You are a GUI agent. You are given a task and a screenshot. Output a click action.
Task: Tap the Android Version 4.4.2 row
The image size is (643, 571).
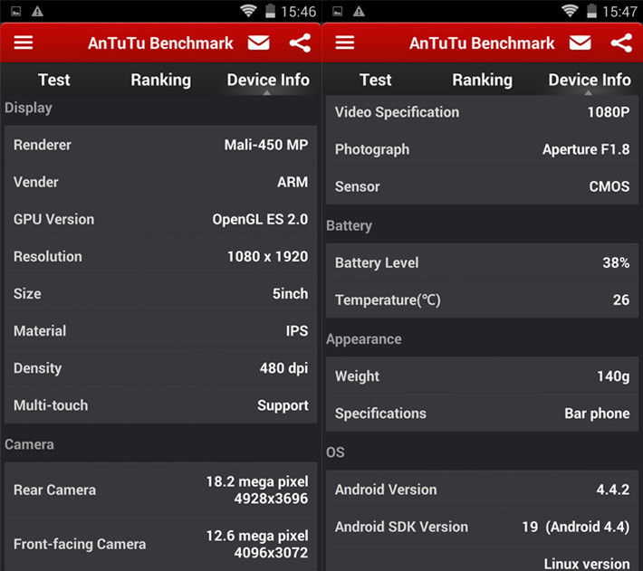(482, 490)
